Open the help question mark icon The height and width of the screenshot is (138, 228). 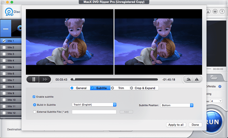coord(222,12)
